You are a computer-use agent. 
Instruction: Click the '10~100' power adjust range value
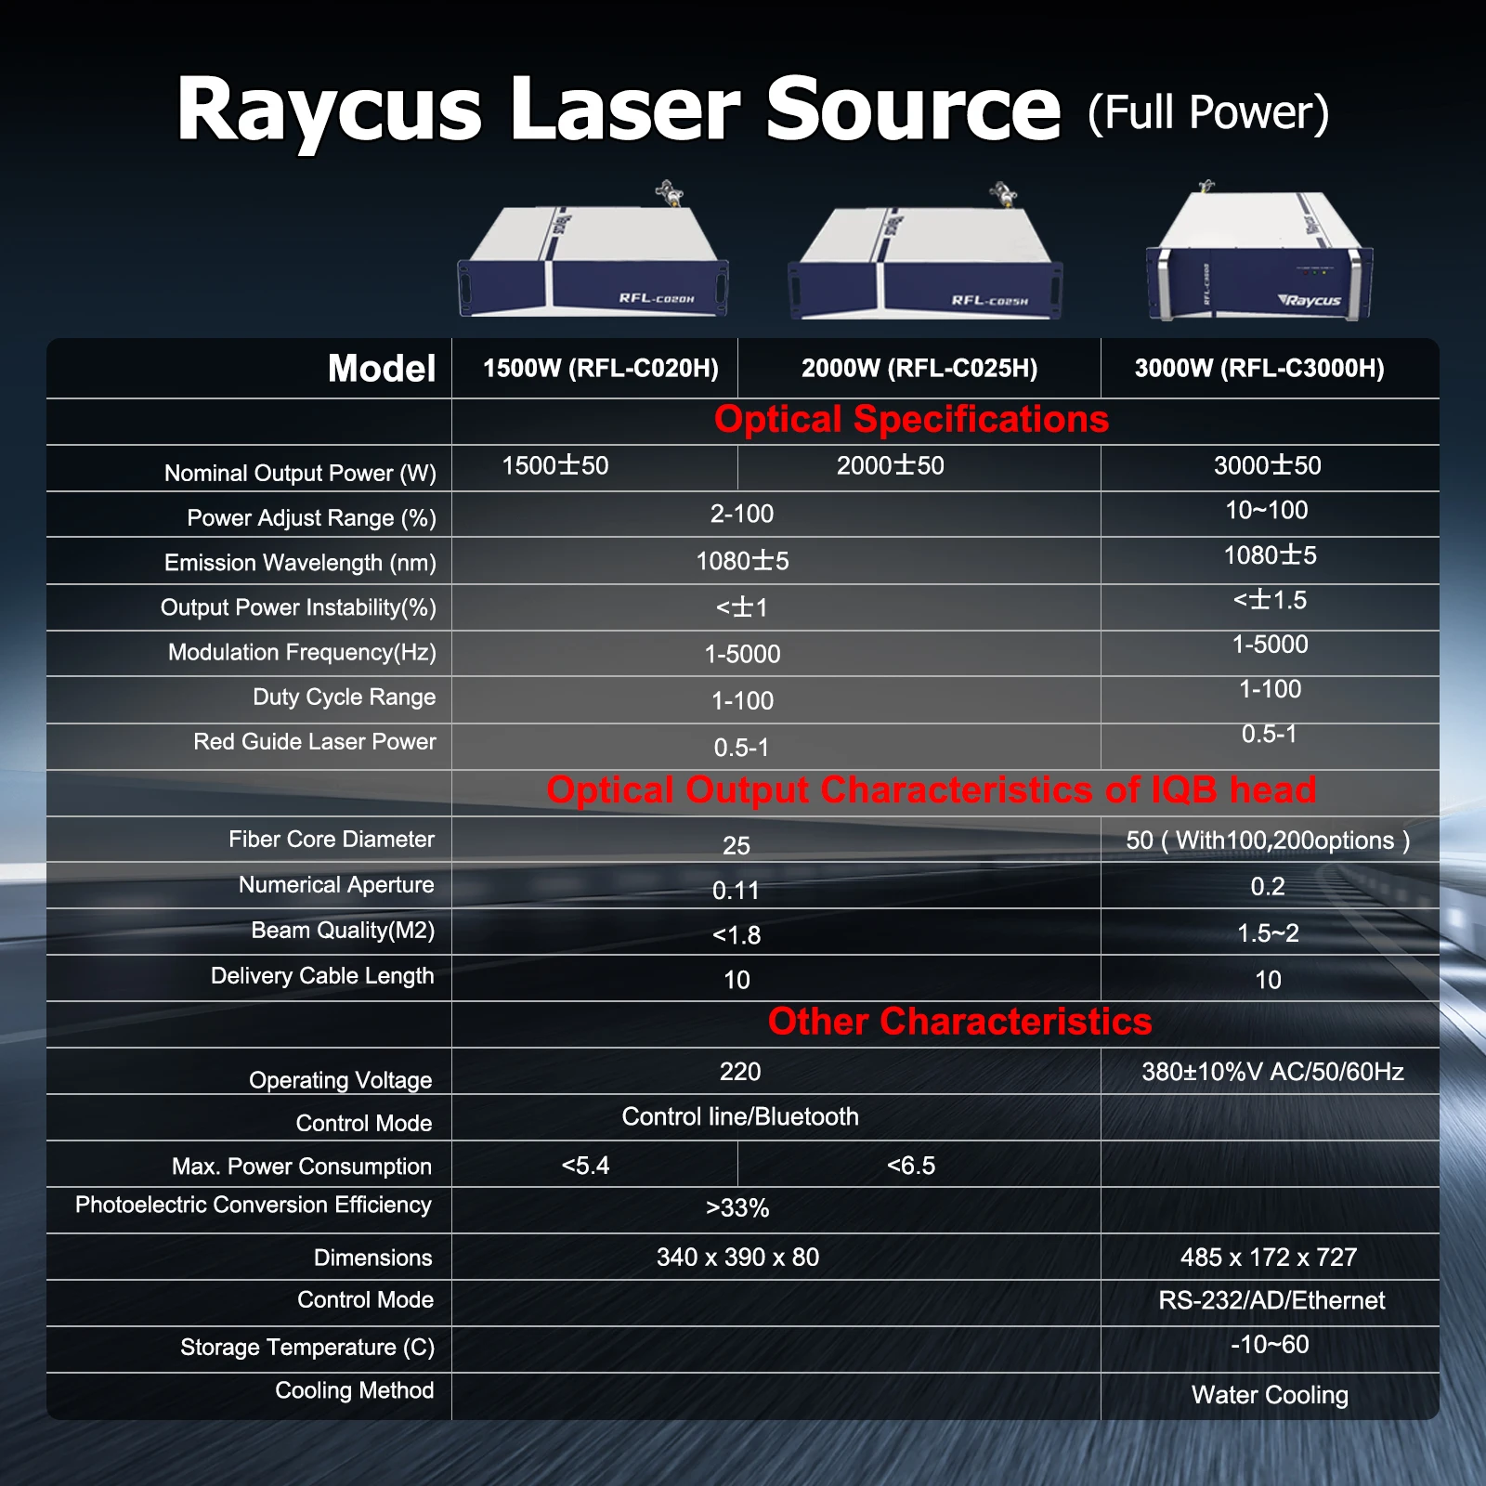(1267, 510)
